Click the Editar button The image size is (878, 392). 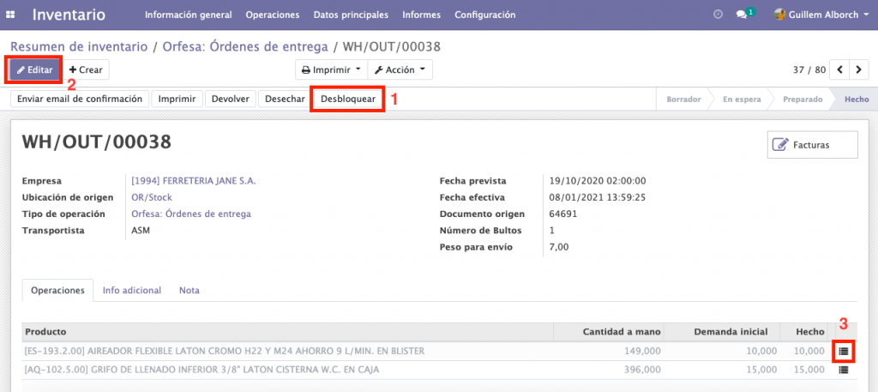coord(34,69)
